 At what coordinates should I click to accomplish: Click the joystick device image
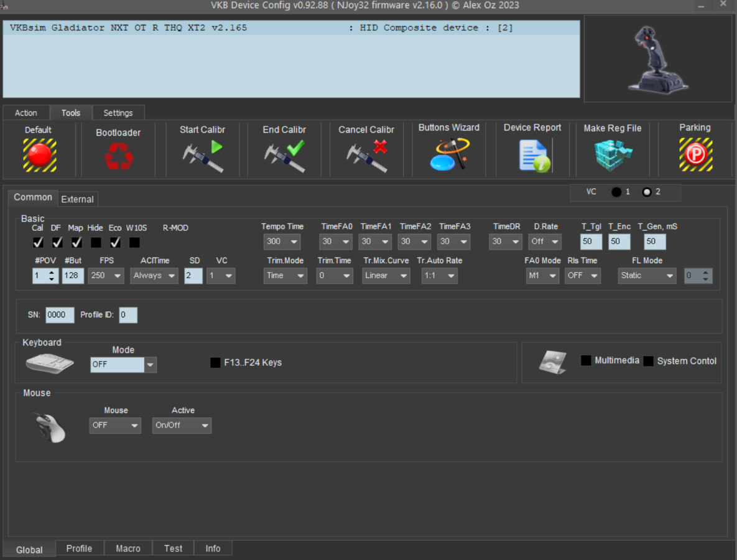click(x=657, y=59)
